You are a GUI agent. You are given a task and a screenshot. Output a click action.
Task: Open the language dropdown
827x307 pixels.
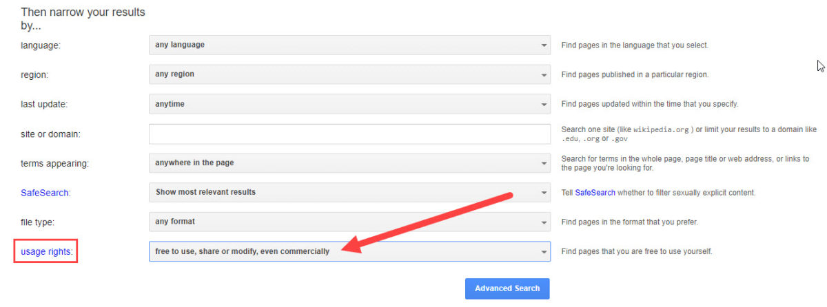pyautogui.click(x=349, y=45)
